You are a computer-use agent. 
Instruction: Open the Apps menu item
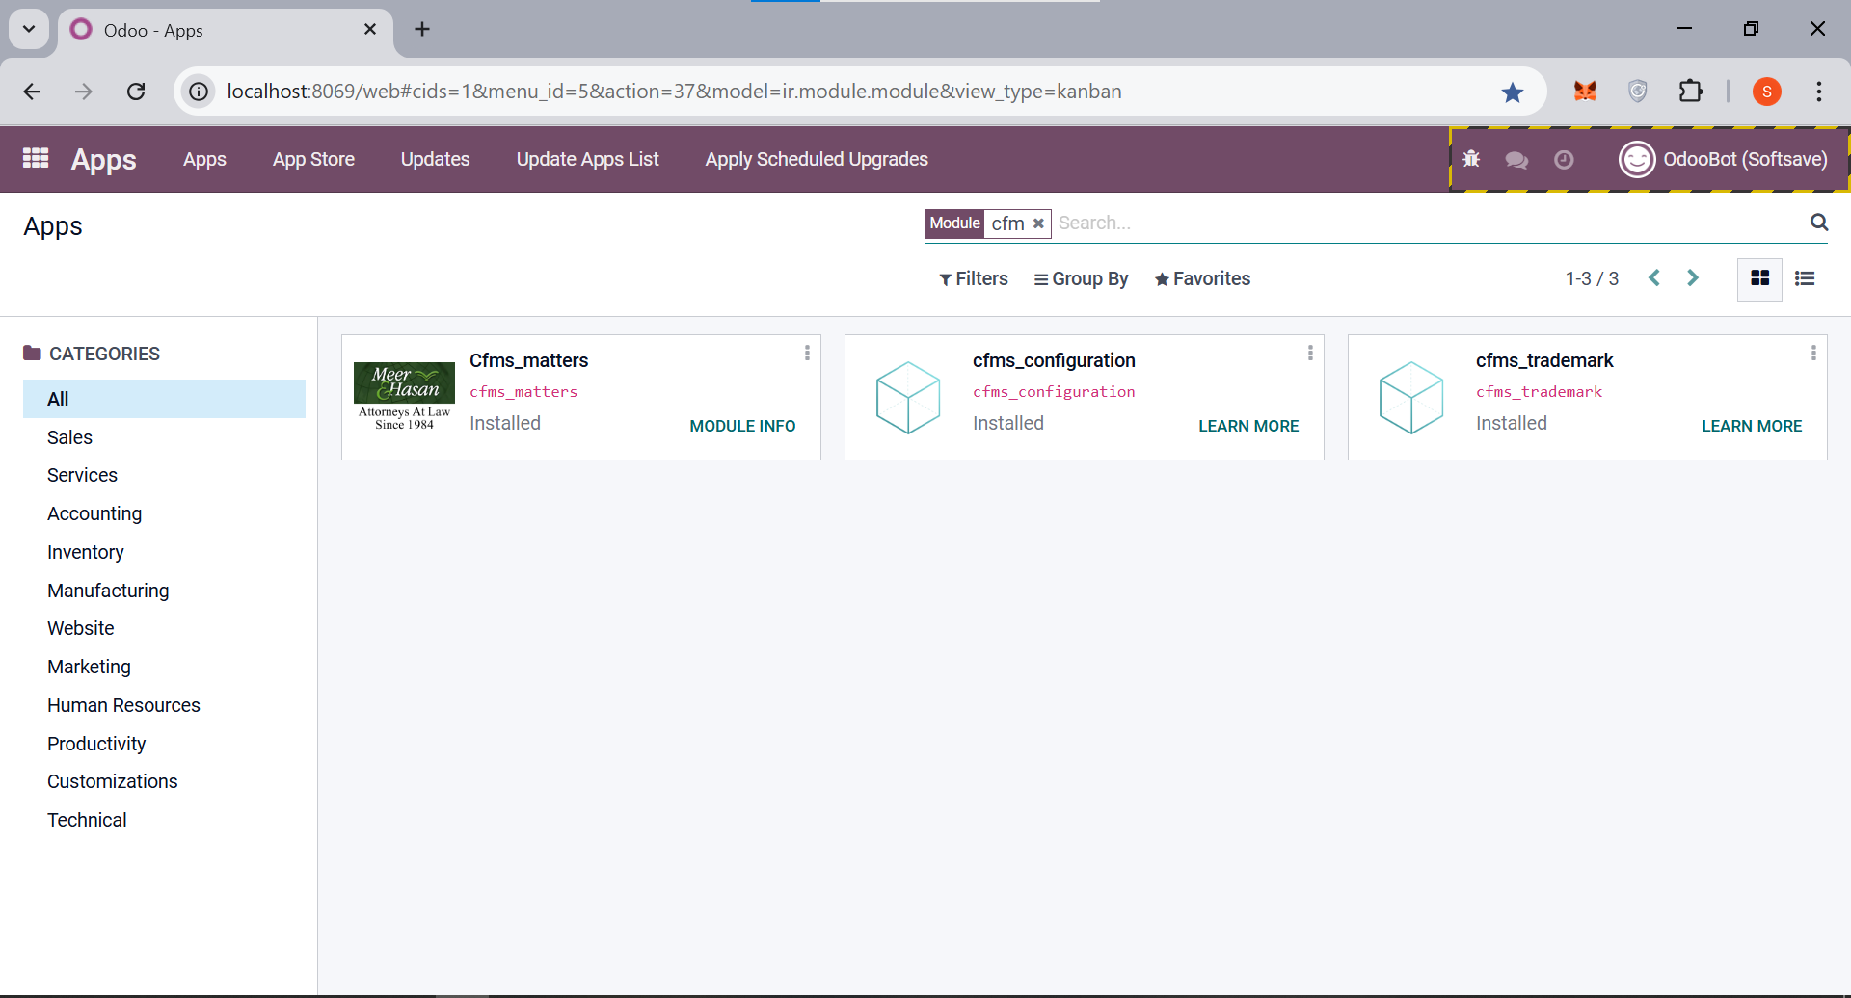(204, 159)
